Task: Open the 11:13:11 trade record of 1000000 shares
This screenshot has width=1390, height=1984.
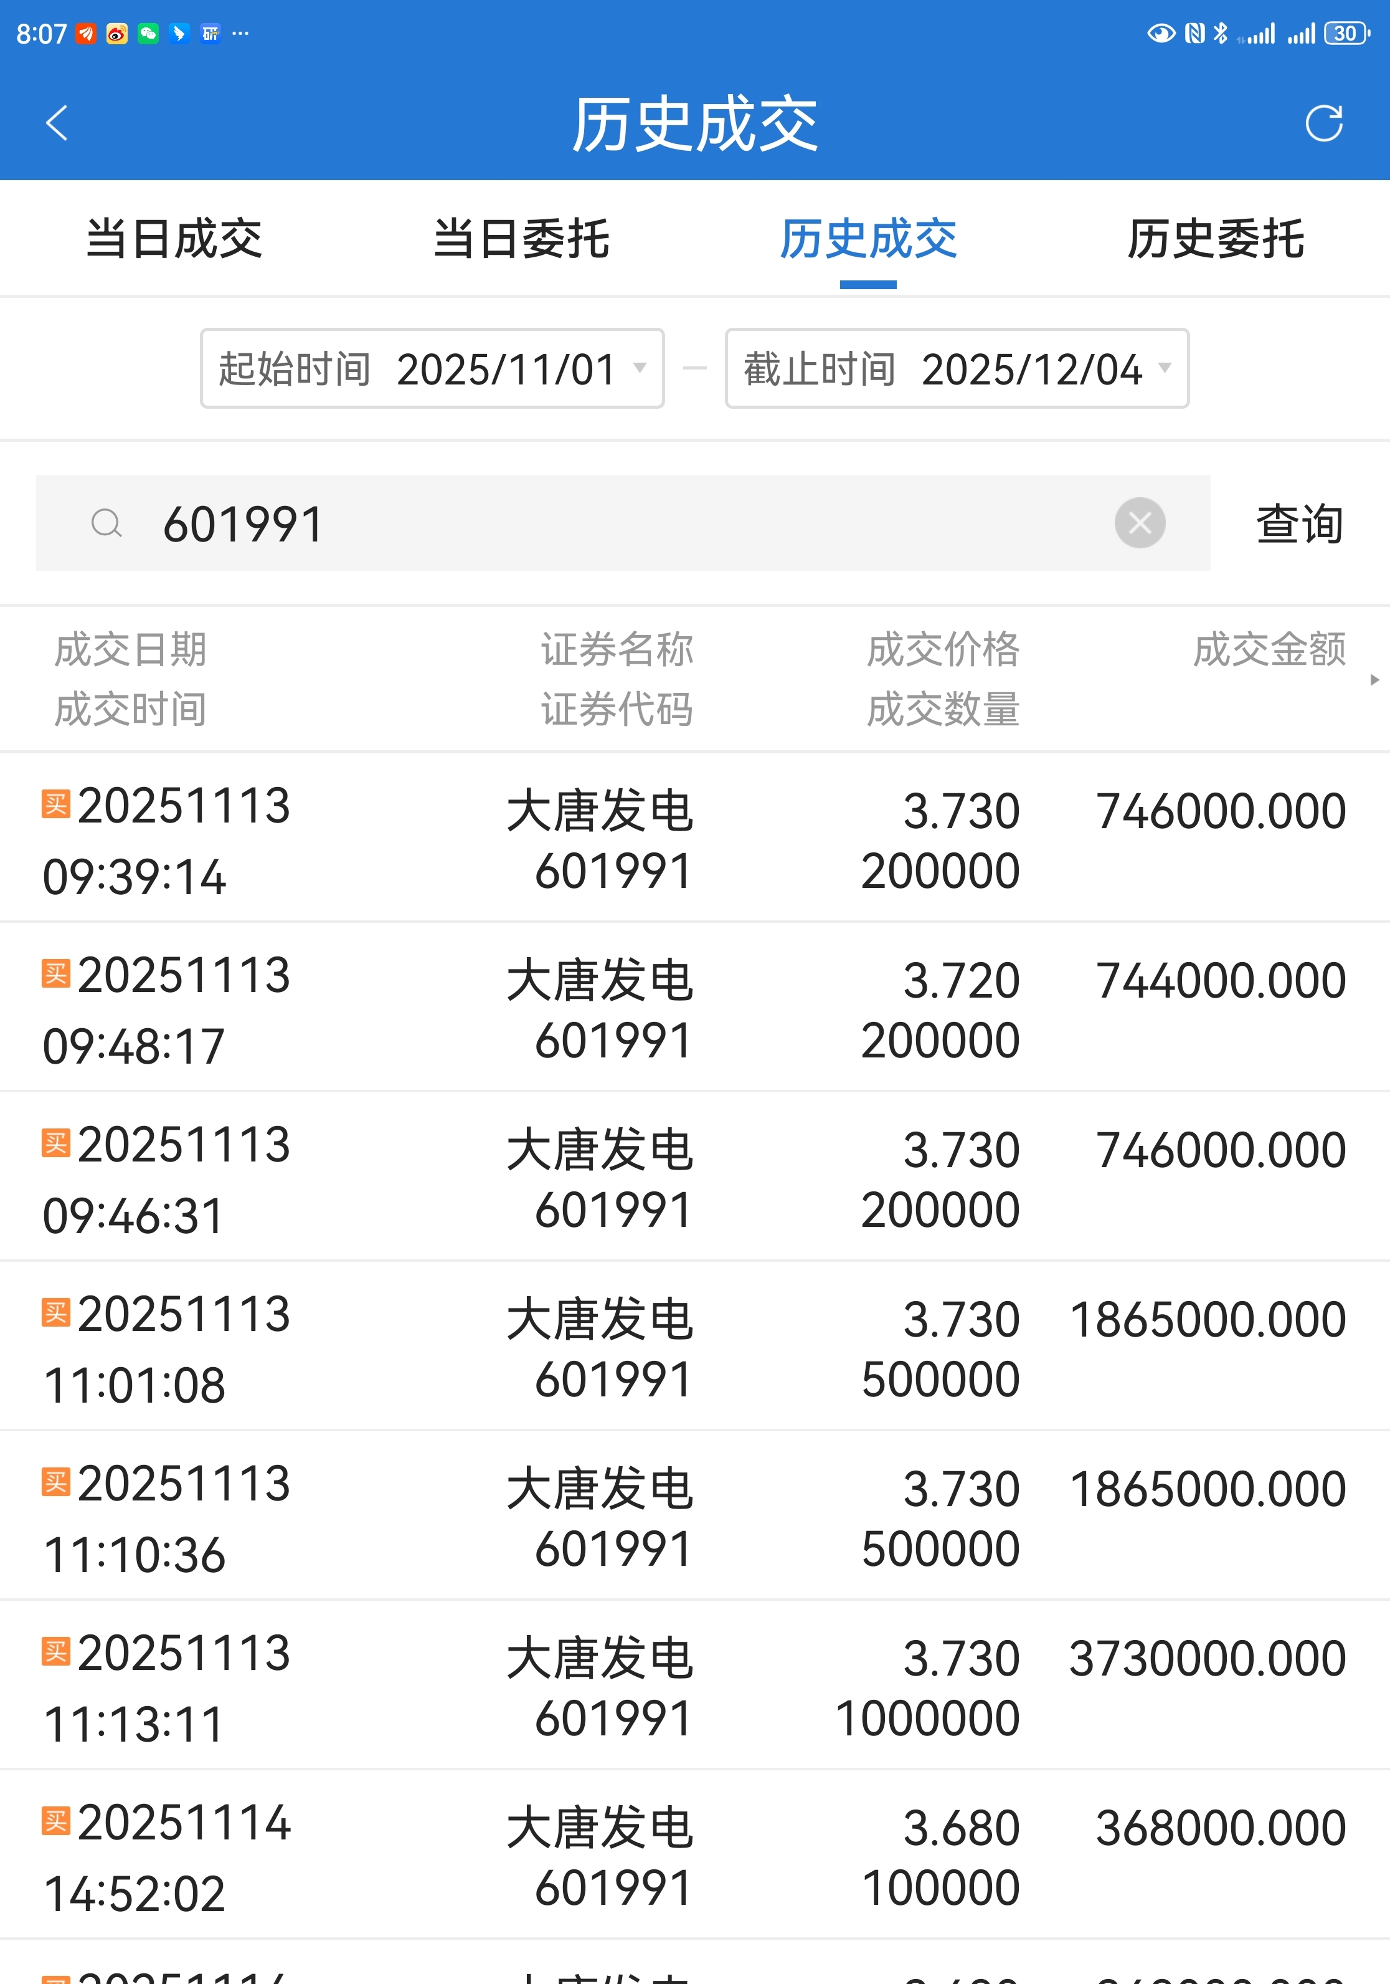Action: (x=694, y=1685)
